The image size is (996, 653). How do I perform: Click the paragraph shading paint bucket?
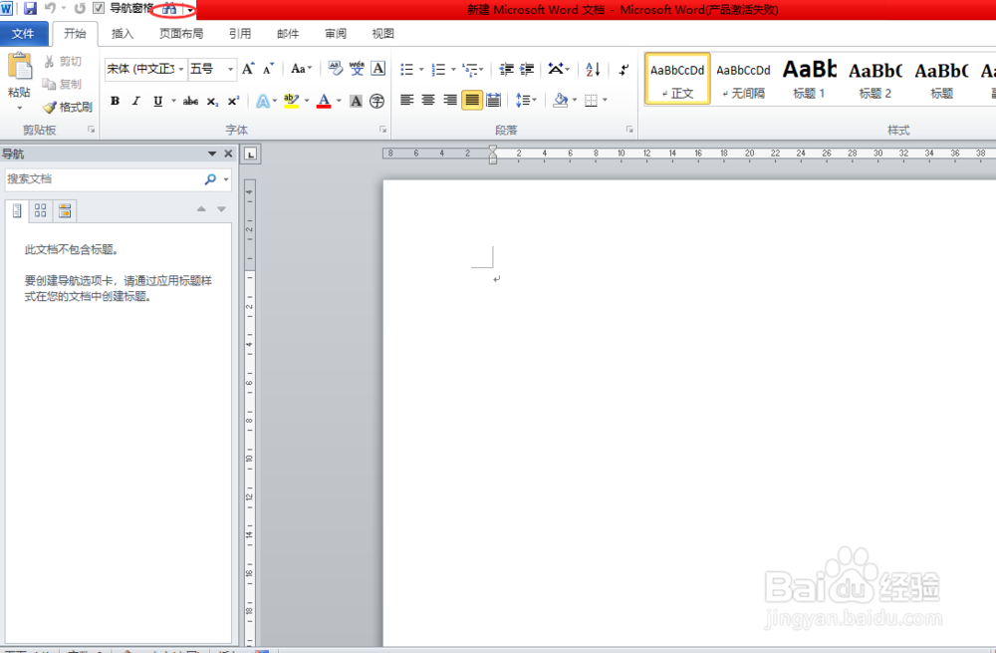pos(560,100)
